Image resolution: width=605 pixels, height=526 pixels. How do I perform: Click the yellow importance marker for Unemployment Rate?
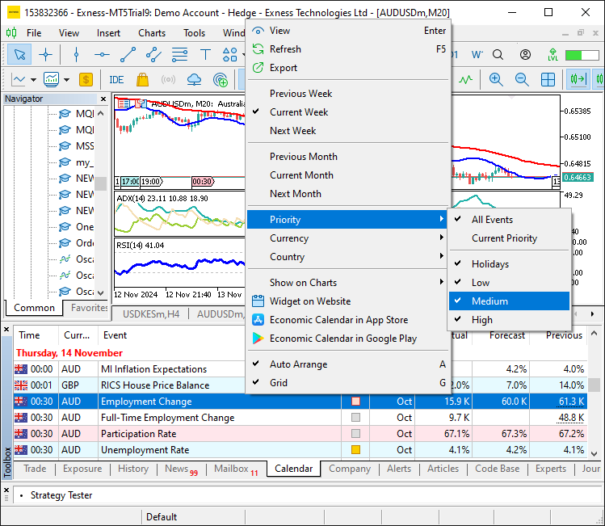(355, 450)
